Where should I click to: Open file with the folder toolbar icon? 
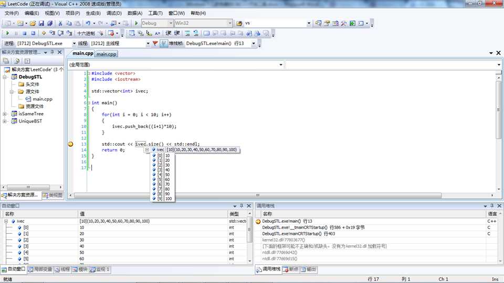33,23
